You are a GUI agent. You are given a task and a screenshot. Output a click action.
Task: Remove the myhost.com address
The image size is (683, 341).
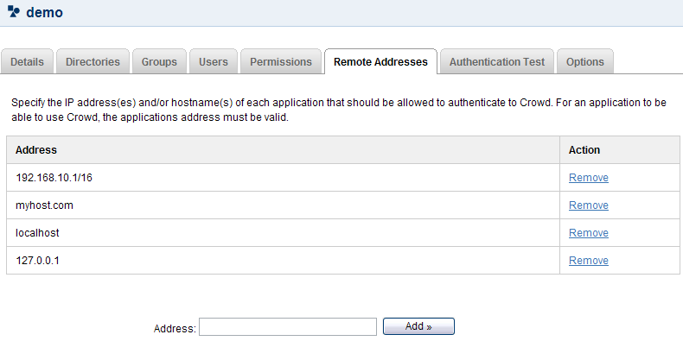coord(589,205)
